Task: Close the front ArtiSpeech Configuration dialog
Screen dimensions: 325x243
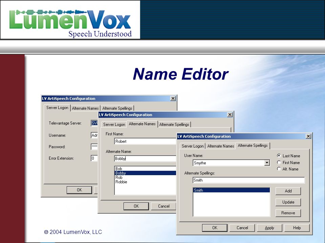Action: [308, 136]
